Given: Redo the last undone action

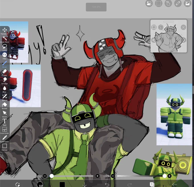Looking at the screenshot, I should [x=130, y=185].
